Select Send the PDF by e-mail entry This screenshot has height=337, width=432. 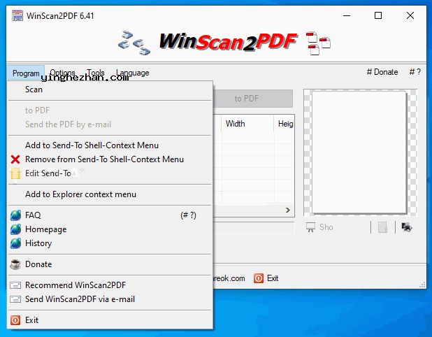(110, 124)
